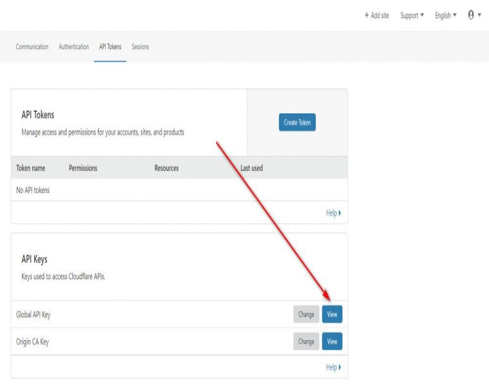Open the English language dropdown
This screenshot has height=391, width=489.
[445, 16]
